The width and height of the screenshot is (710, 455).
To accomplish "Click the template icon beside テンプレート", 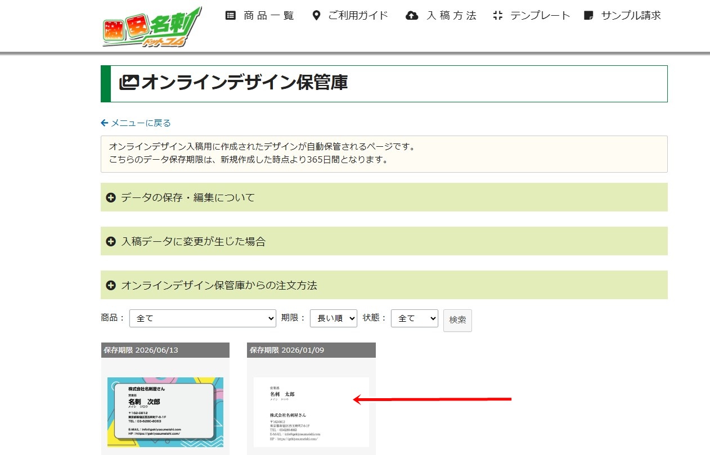I will (x=497, y=16).
